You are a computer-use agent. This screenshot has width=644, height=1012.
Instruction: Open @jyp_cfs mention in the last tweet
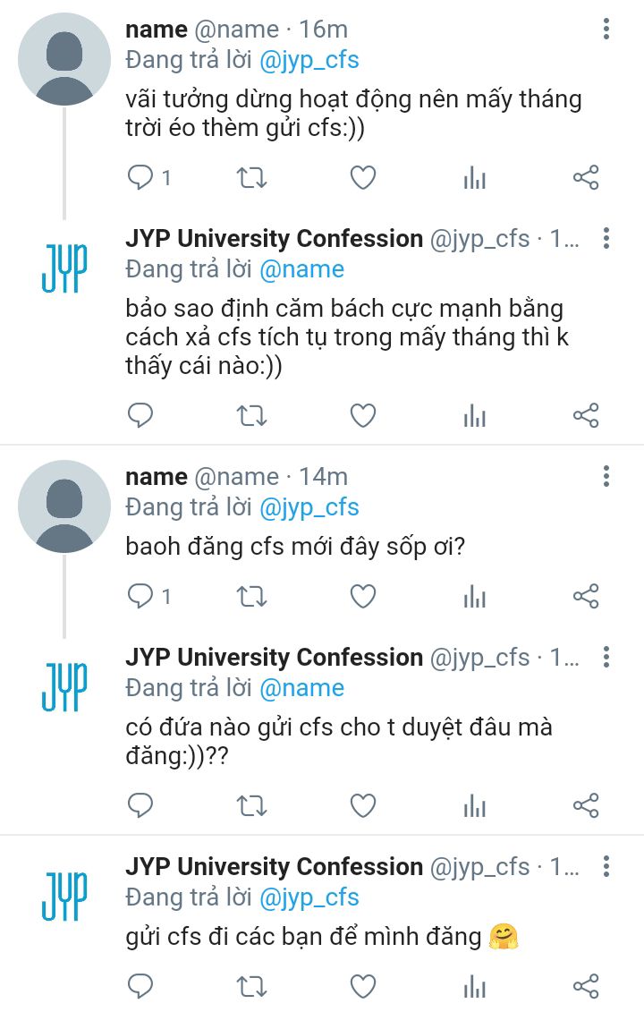(309, 898)
